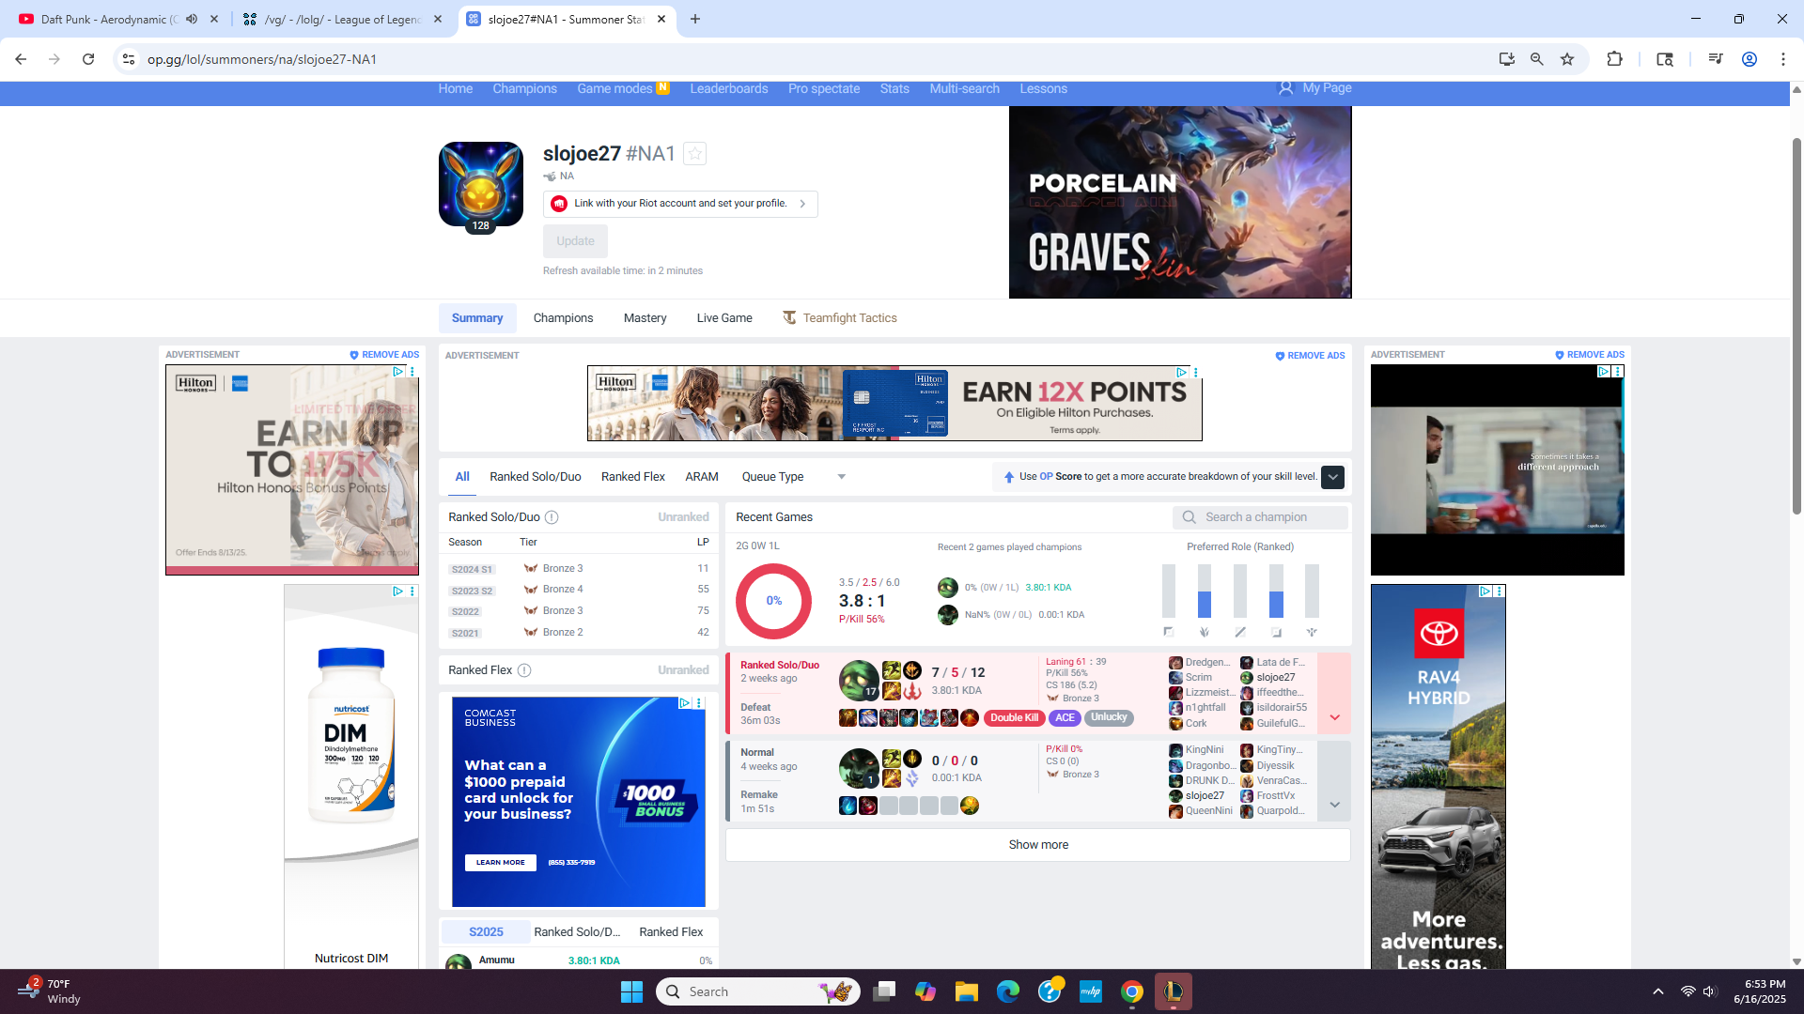
Task: Select the bottom Ranked Flex champion stats tab
Action: [x=671, y=932]
